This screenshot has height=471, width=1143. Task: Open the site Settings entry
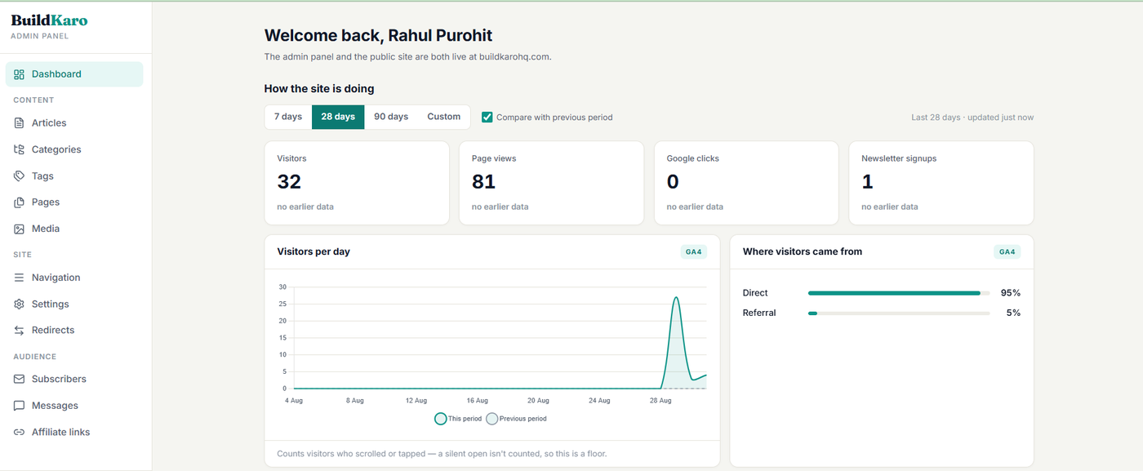click(74, 304)
